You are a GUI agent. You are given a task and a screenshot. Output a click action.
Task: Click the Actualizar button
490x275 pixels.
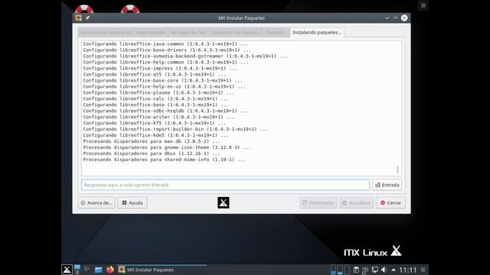(x=356, y=202)
